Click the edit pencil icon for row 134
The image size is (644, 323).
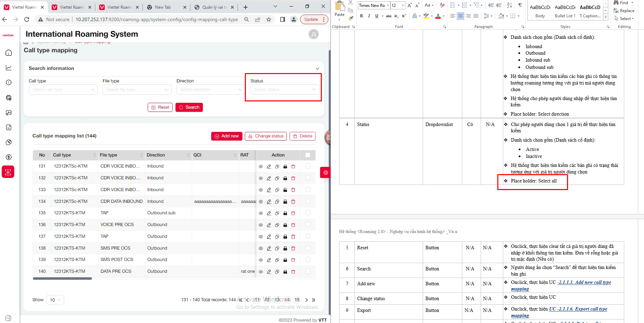pyautogui.click(x=269, y=201)
